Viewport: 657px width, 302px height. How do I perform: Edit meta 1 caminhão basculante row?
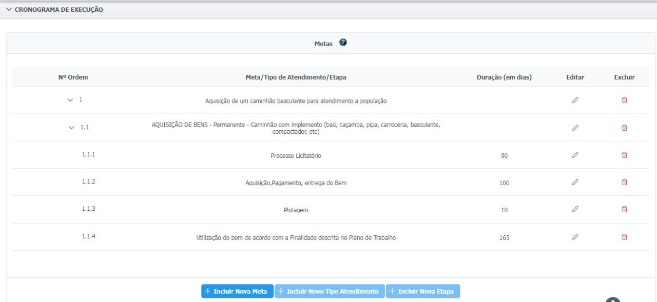tap(575, 100)
